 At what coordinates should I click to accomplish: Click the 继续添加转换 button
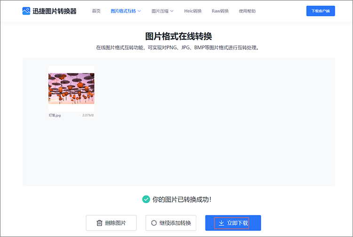click(171, 223)
